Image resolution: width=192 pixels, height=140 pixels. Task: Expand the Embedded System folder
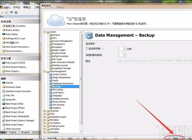[x=44, y=117]
